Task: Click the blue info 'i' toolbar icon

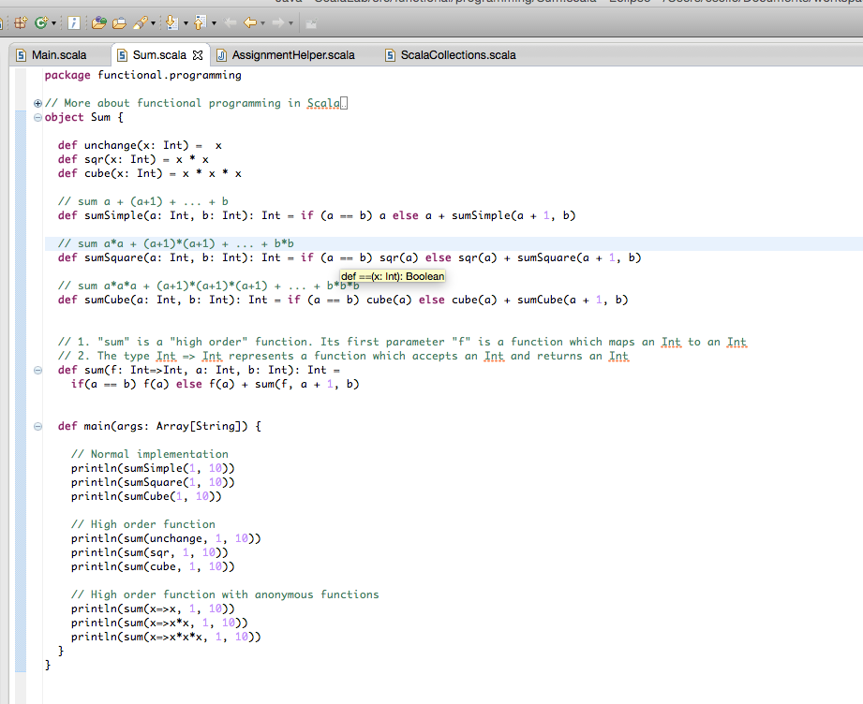Action: [x=74, y=22]
